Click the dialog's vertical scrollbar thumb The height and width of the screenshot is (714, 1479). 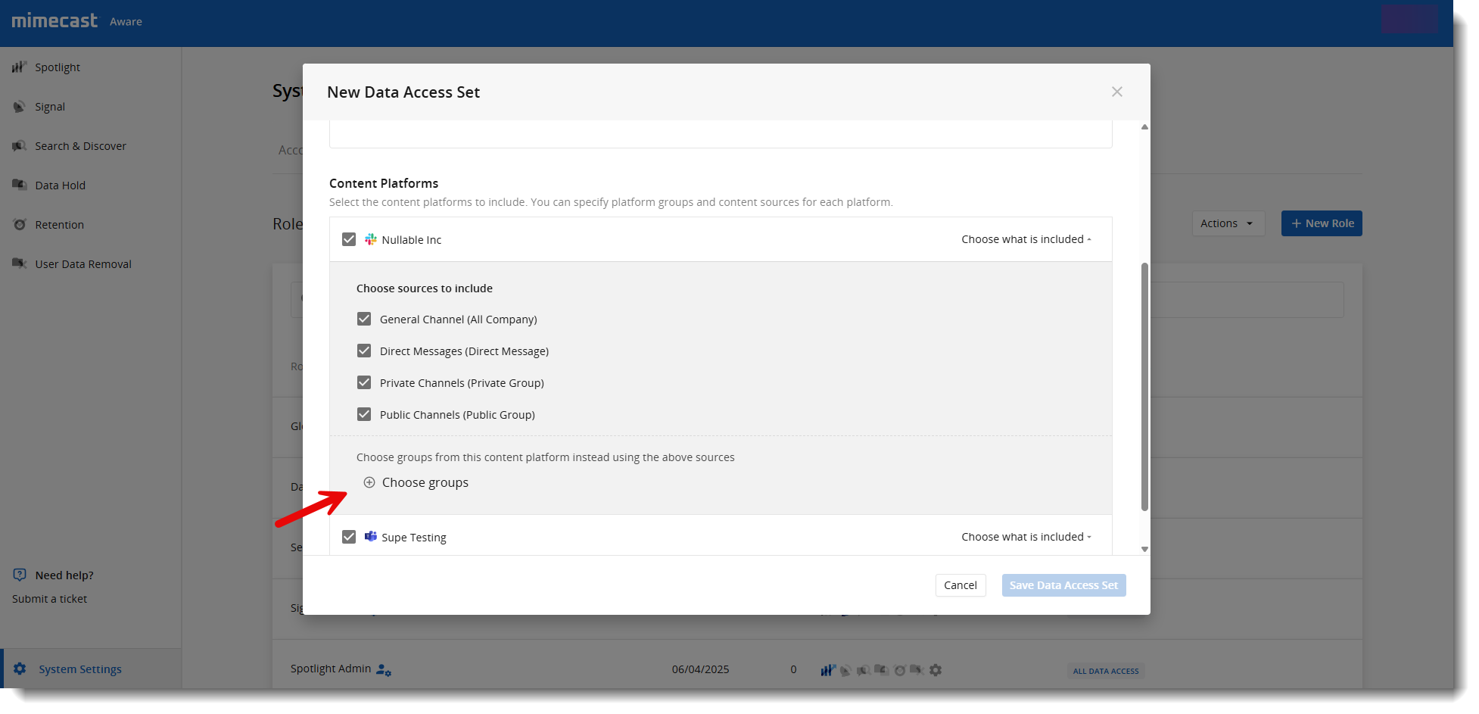(x=1144, y=386)
